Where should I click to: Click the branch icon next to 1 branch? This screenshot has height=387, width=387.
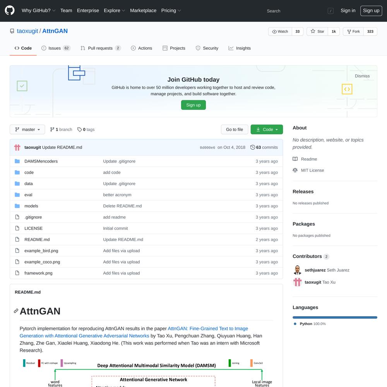click(52, 130)
